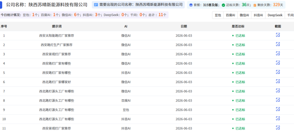
Task: Select prompt text 西安太阳能路灯厂家推荐
Action: point(56,36)
